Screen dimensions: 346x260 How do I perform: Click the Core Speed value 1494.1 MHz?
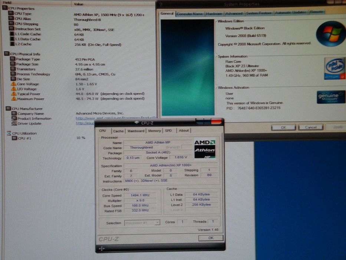[x=140, y=195]
